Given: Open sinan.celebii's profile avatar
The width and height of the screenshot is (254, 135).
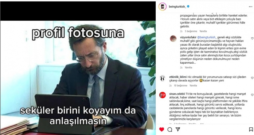Looking at the screenshot, I should pos(163,95).
